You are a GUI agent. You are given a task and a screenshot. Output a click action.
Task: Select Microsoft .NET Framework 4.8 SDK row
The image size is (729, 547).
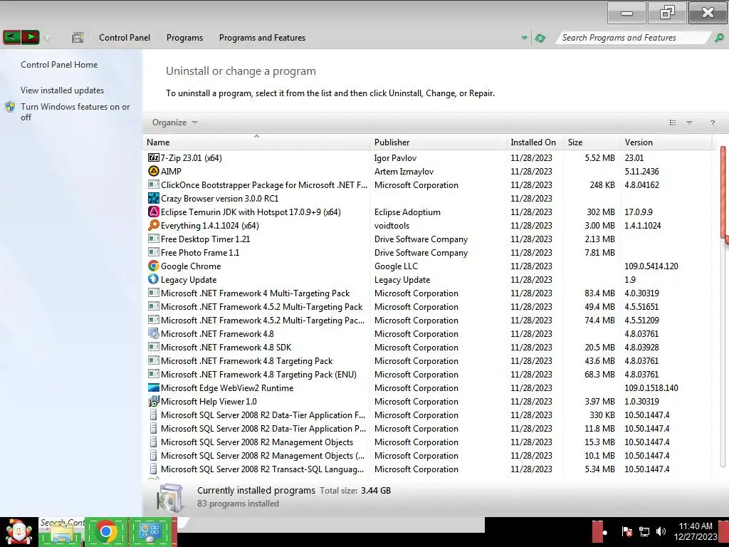pyautogui.click(x=428, y=348)
